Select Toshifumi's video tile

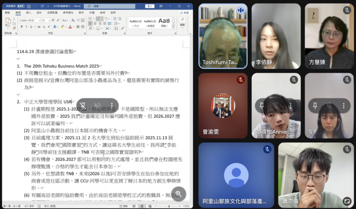(223, 36)
